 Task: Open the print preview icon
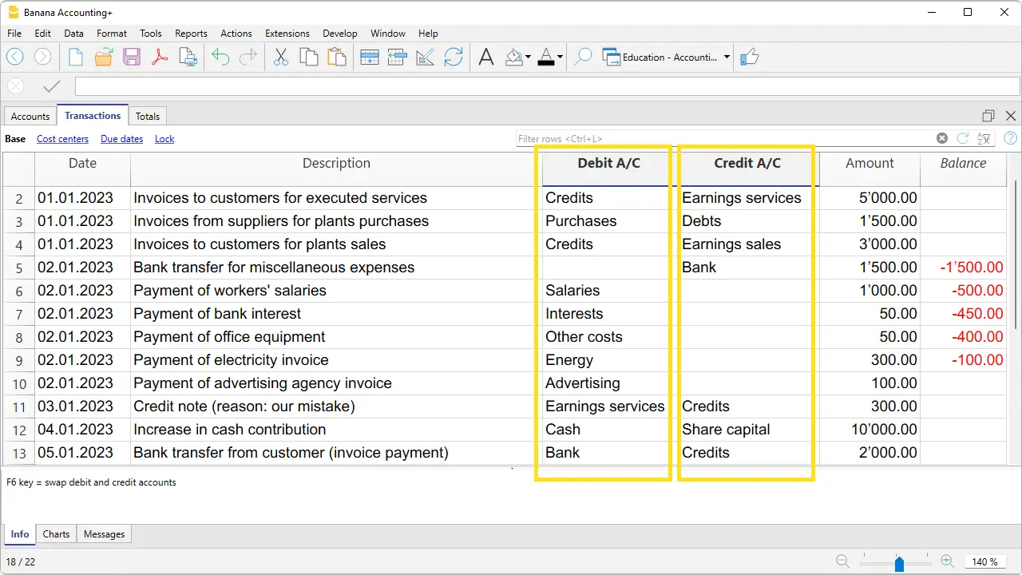[x=188, y=57]
